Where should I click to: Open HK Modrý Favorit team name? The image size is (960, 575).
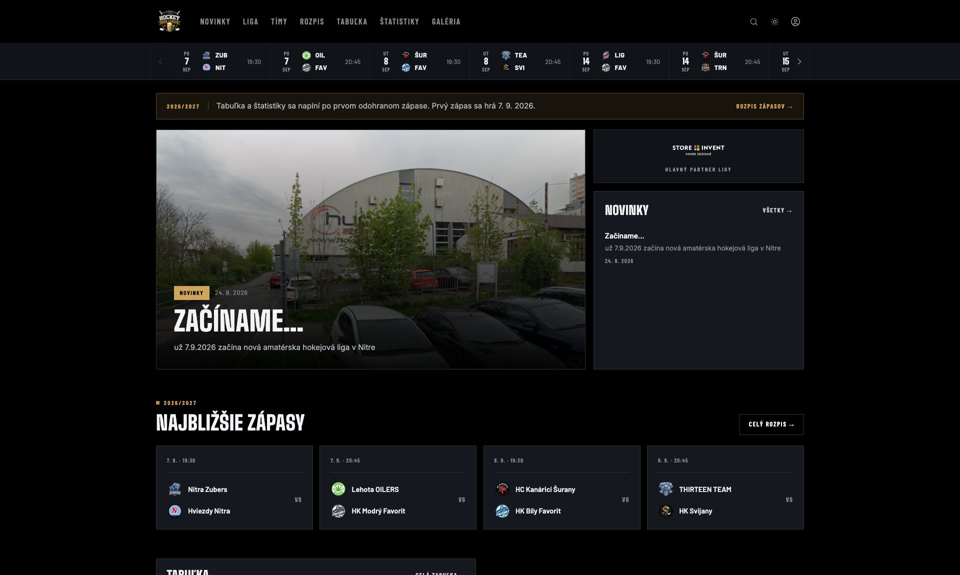pyautogui.click(x=378, y=511)
